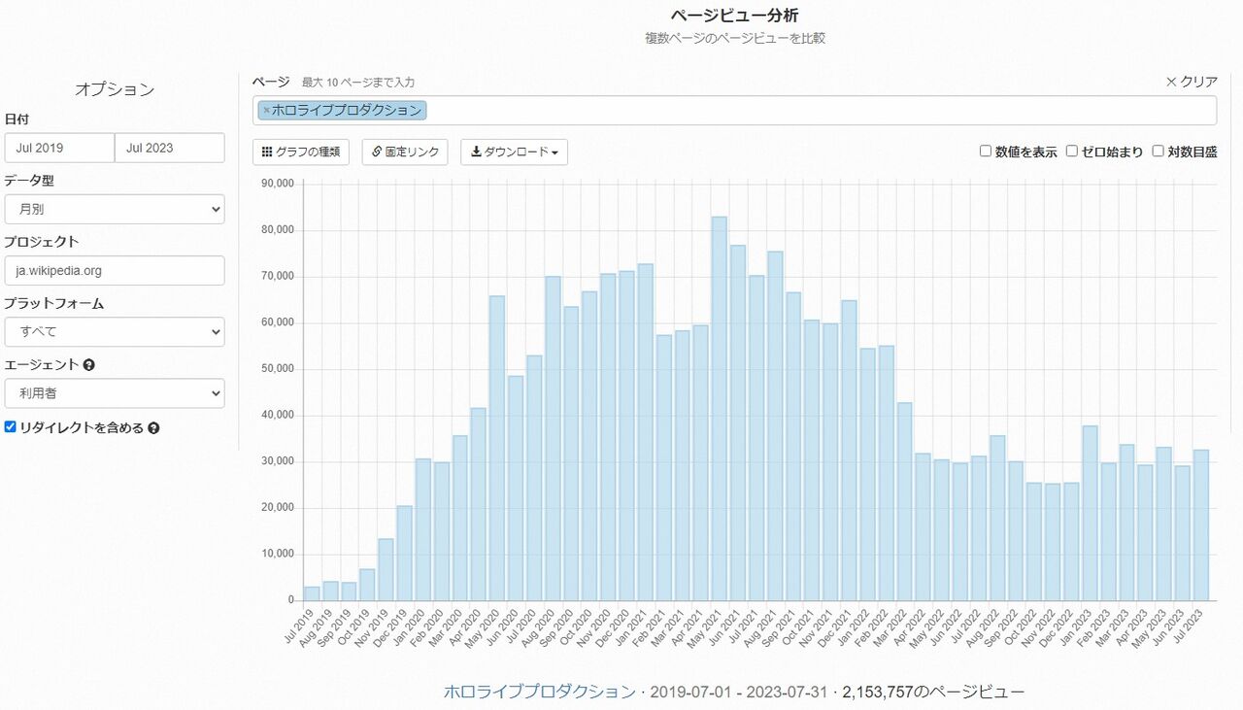Click the May 2020 bar

[x=497, y=449]
